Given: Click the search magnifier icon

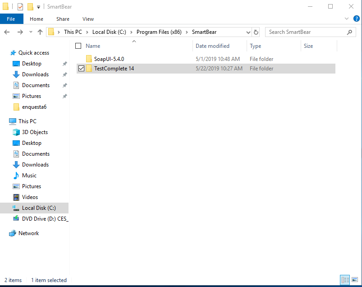Looking at the screenshot, I should [349, 32].
